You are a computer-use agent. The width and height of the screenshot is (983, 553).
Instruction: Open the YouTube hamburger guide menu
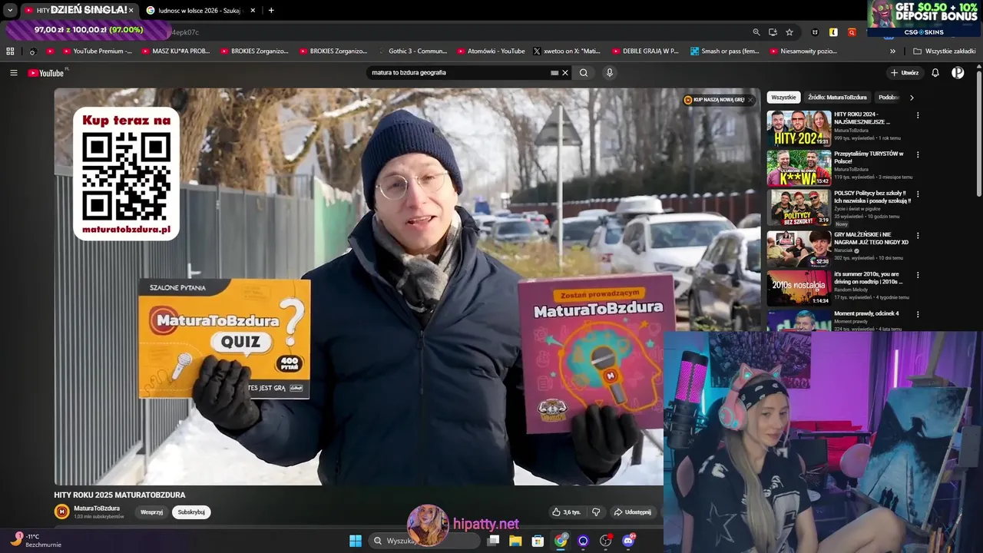coord(13,73)
